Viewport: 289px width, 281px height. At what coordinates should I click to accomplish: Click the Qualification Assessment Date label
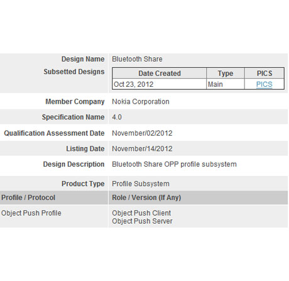pyautogui.click(x=54, y=133)
